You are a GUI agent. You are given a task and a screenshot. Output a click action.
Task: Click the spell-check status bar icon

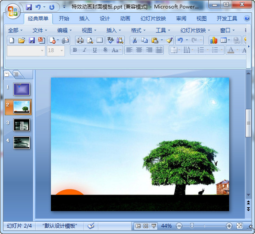click(91, 226)
